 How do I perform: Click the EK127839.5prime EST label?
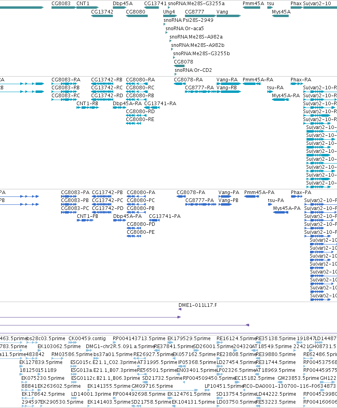coord(41,362)
